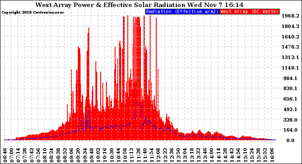Click the x-axis time label 07:42
This screenshot has height=164, width=302.
32,155
